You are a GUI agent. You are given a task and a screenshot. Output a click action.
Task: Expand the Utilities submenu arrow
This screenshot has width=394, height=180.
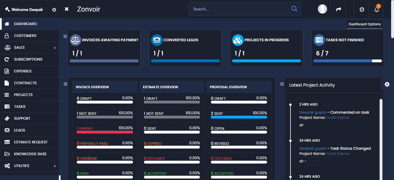pos(55,166)
